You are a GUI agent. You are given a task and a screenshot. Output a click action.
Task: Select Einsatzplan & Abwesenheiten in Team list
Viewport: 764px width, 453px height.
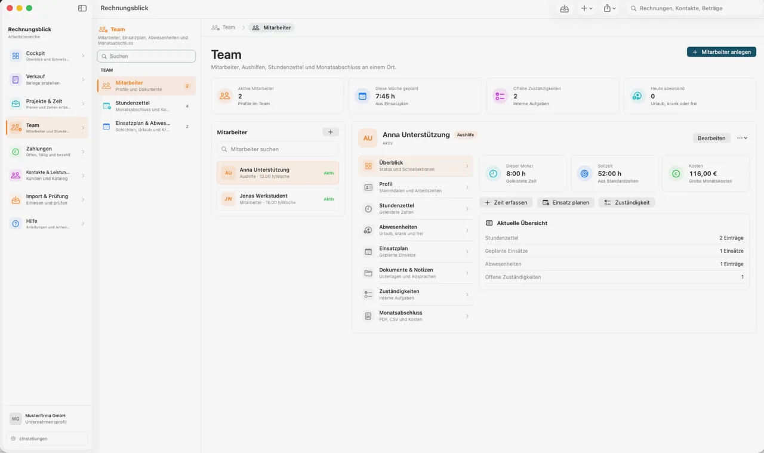pos(146,127)
